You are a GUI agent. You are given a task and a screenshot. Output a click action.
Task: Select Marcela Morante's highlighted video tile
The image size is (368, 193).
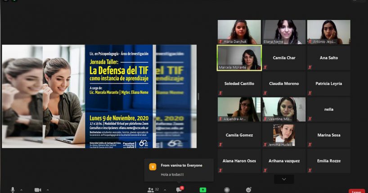[239, 58]
